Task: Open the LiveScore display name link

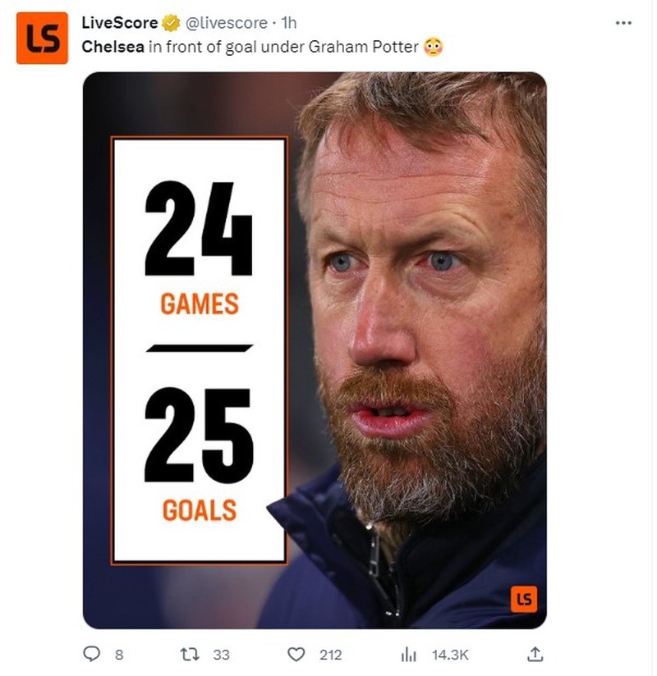Action: 120,23
